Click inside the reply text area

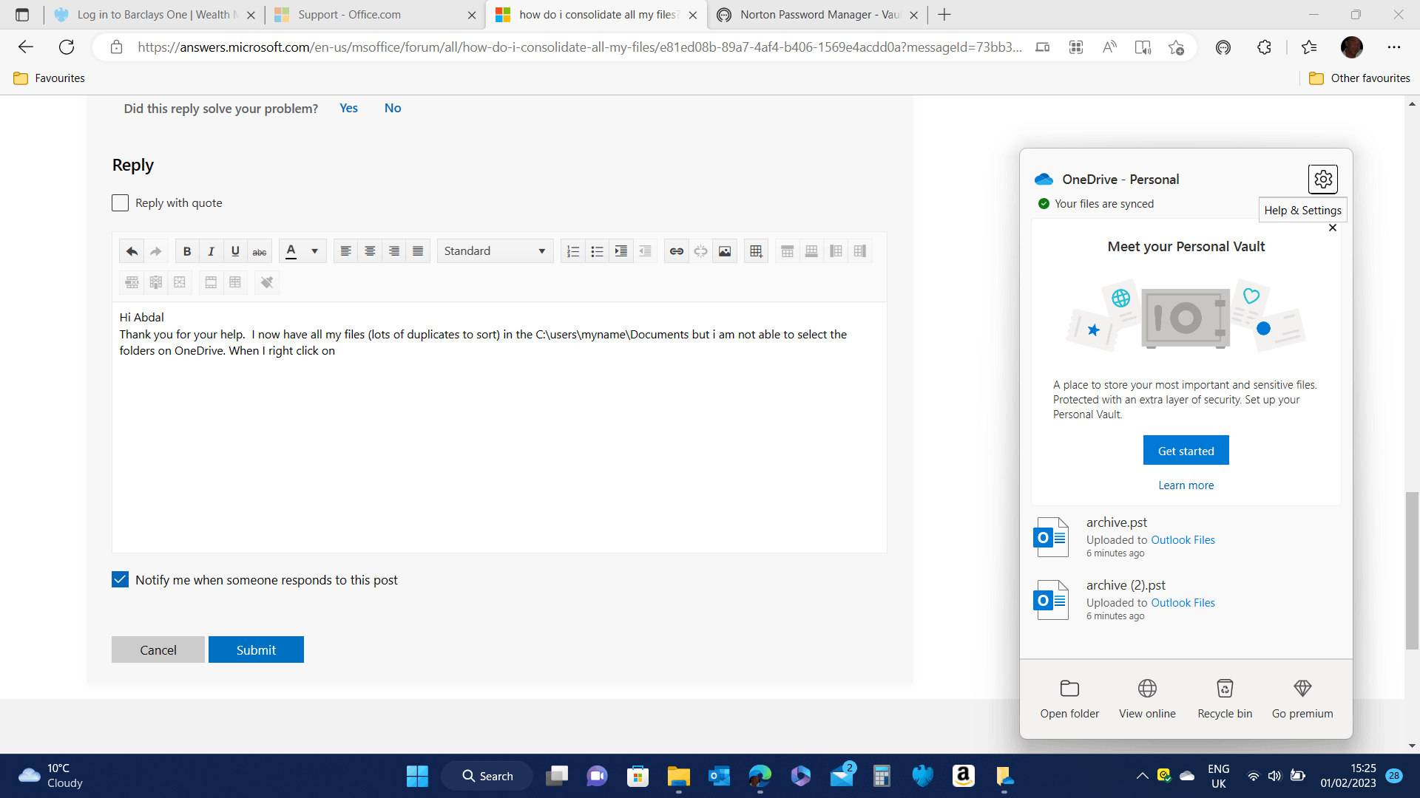point(499,443)
